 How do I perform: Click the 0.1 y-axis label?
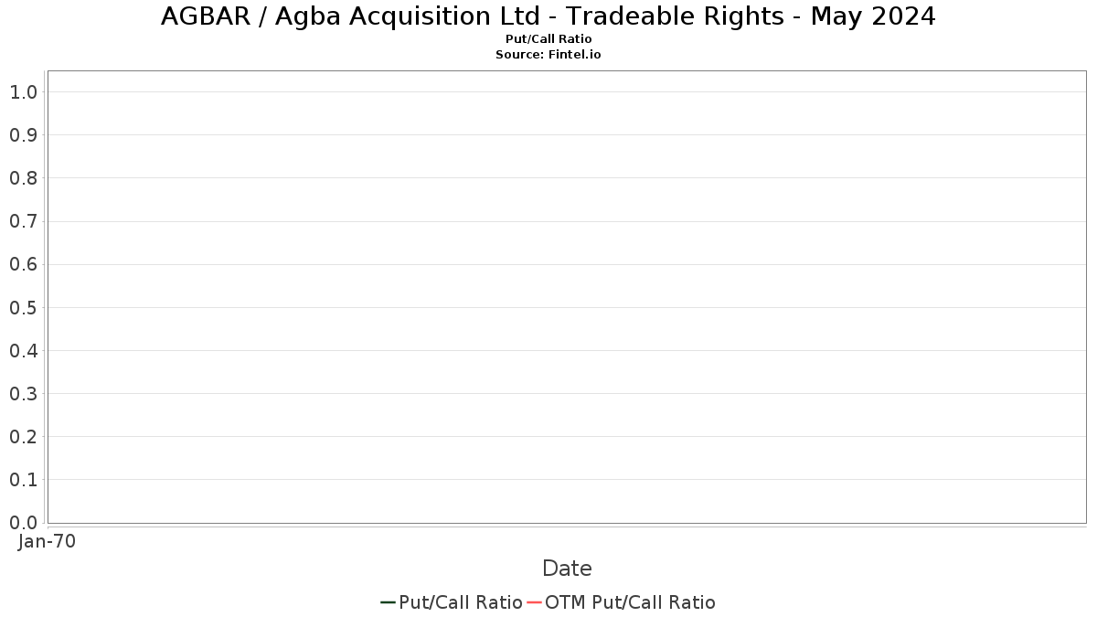[x=23, y=479]
